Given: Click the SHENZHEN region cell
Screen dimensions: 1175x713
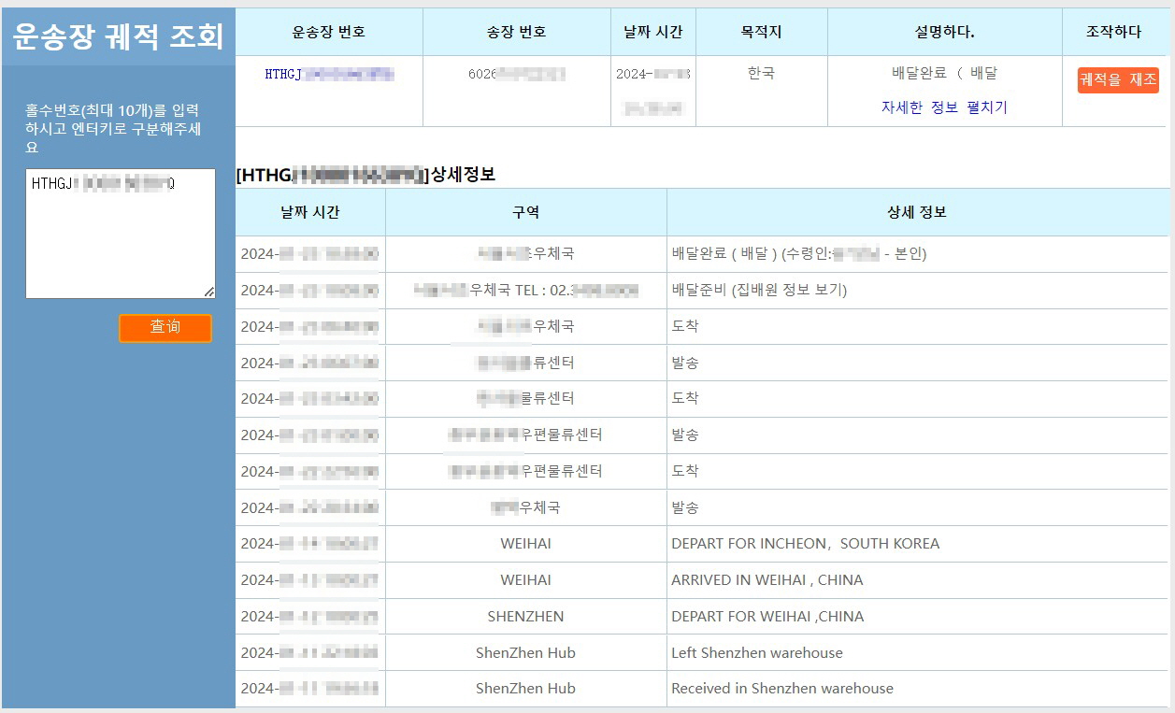Looking at the screenshot, I should pyautogui.click(x=525, y=617).
